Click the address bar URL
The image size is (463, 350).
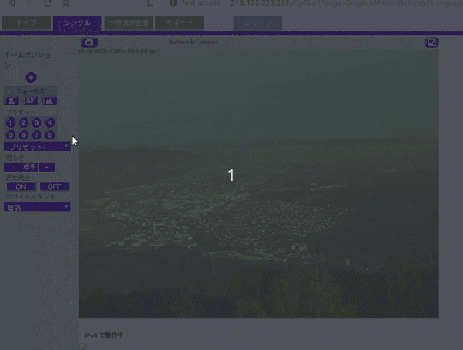click(346, 3)
